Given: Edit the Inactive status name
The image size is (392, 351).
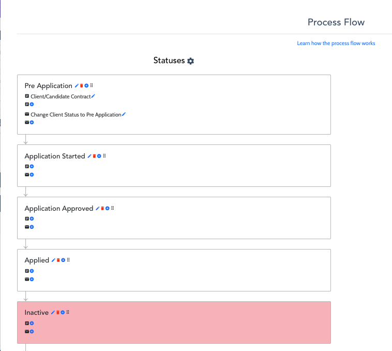Looking at the screenshot, I should (53, 313).
